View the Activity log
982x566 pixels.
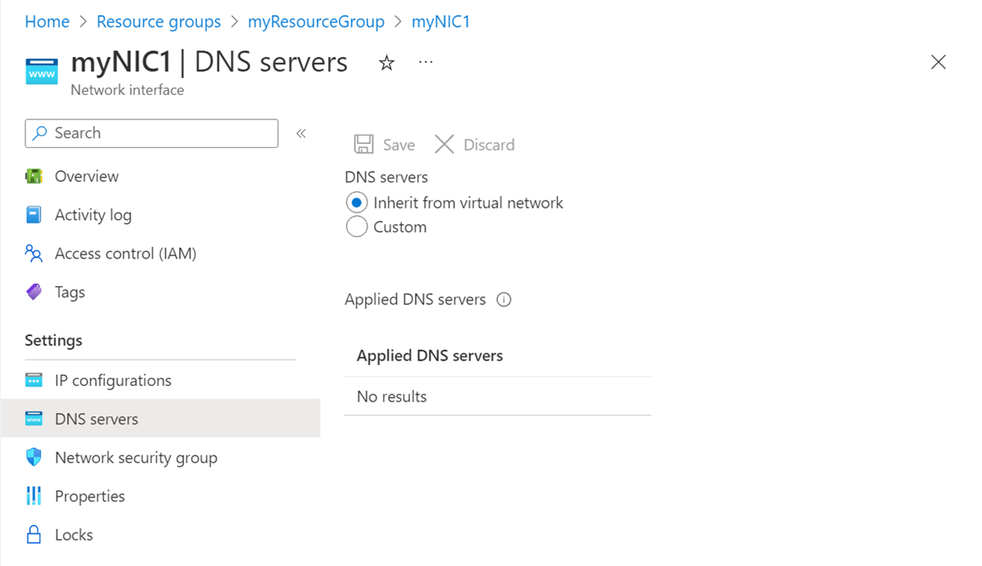[92, 214]
